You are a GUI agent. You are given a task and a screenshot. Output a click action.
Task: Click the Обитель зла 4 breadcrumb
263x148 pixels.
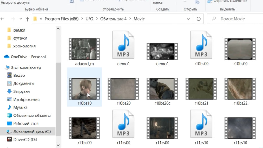(113, 19)
